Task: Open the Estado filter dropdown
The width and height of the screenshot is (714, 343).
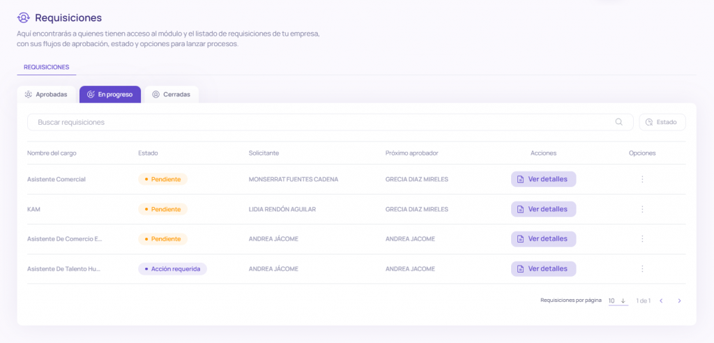Action: point(662,122)
